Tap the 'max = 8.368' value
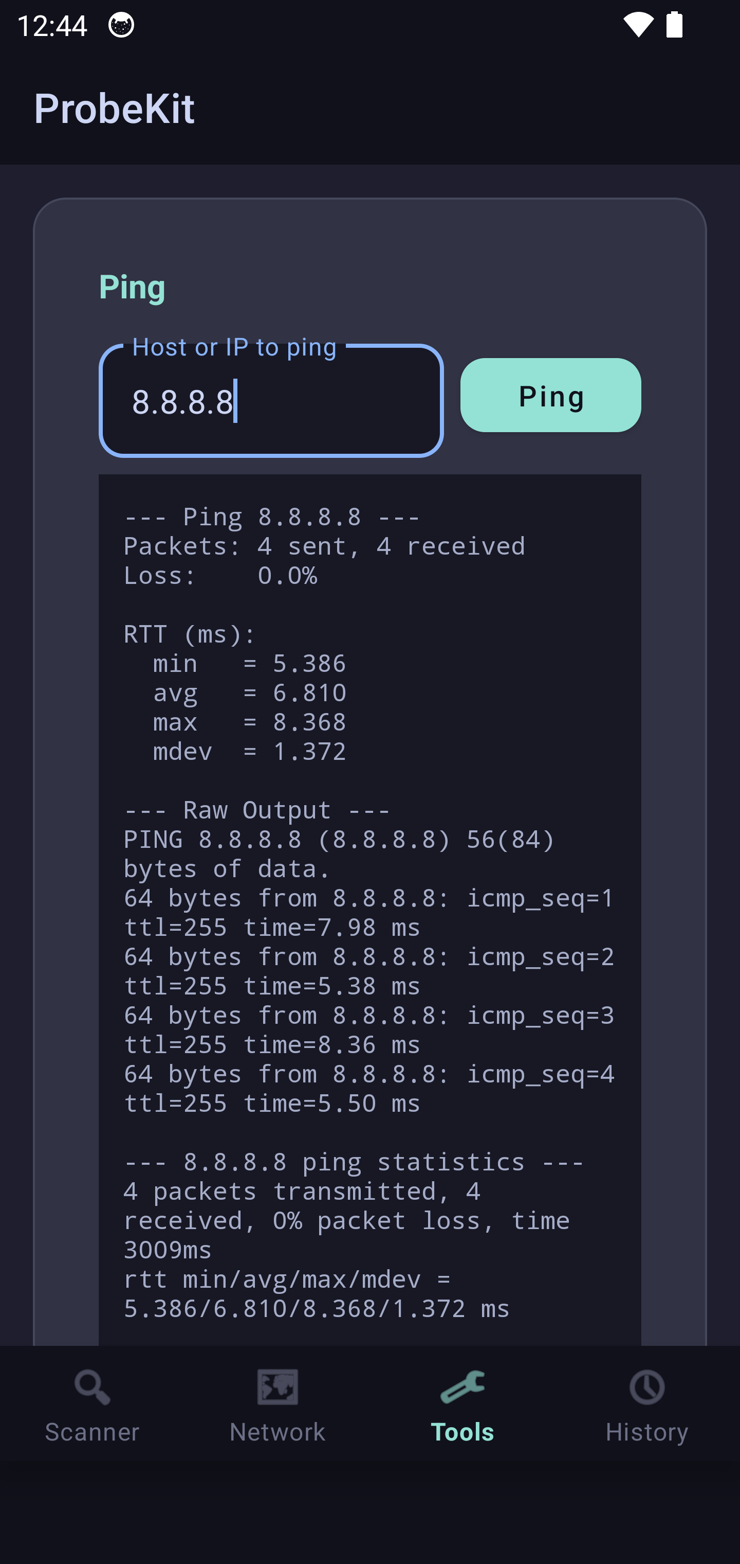The image size is (740, 1564). pos(249,722)
